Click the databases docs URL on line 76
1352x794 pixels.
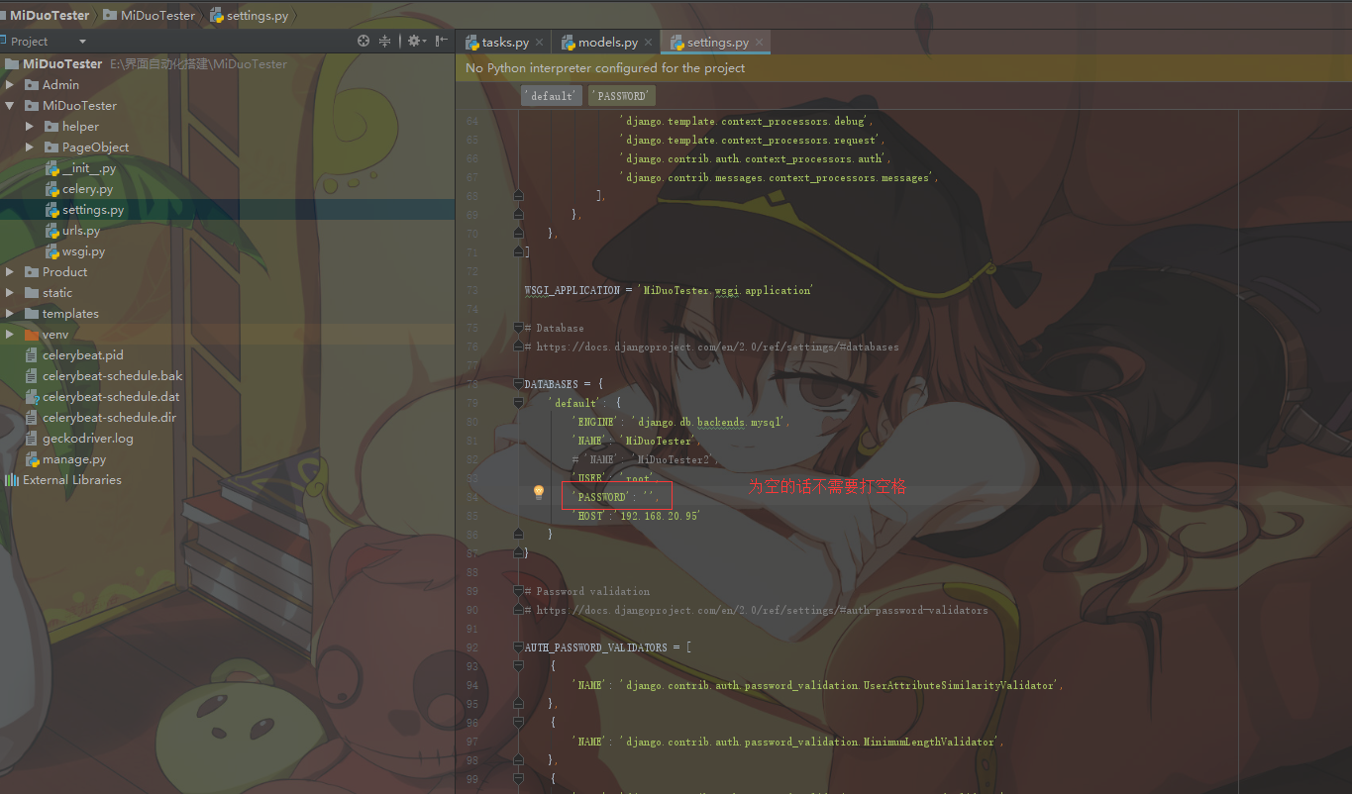pos(718,347)
